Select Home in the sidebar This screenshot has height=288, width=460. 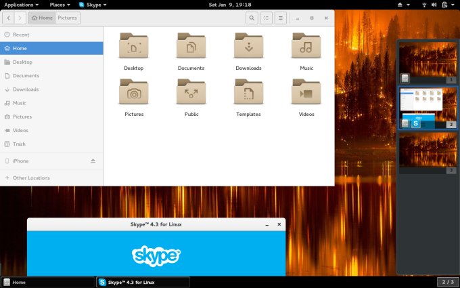51,48
